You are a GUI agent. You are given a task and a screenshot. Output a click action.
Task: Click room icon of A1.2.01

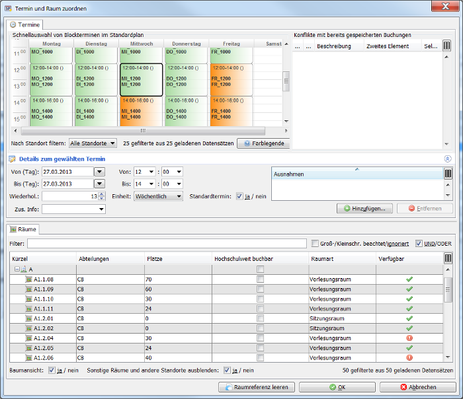28,318
